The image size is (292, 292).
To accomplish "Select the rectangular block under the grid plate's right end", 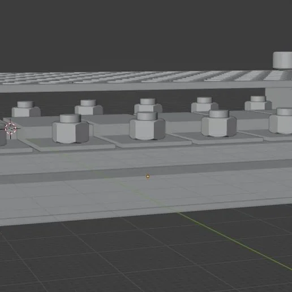I will tap(278, 98).
